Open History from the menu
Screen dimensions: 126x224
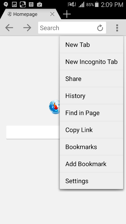(92, 96)
